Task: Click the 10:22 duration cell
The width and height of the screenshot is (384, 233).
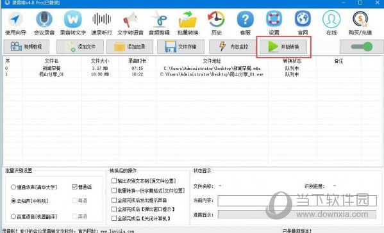Action: point(137,74)
